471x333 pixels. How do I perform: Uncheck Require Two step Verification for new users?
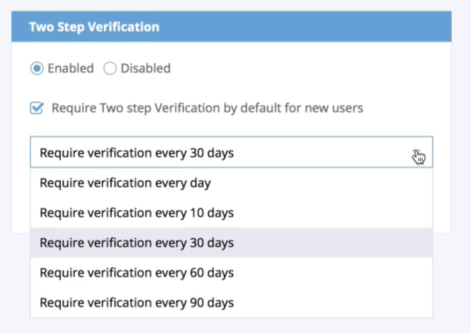(37, 108)
